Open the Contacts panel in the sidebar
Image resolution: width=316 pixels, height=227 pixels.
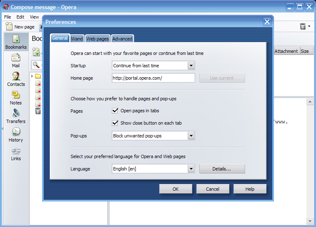pos(16,79)
